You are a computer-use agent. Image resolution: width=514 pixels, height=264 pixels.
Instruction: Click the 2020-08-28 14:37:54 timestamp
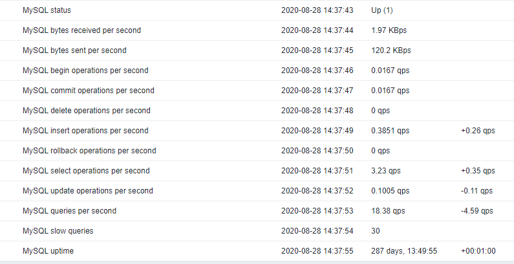(317, 231)
